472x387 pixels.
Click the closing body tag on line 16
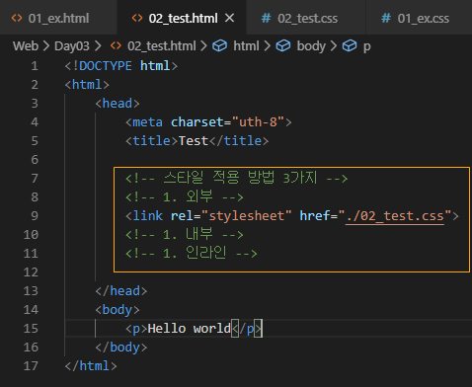point(120,348)
